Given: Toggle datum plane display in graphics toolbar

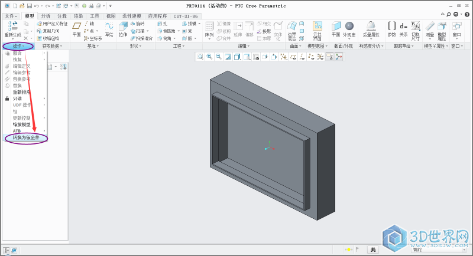Looking at the screenshot, I should (293, 57).
